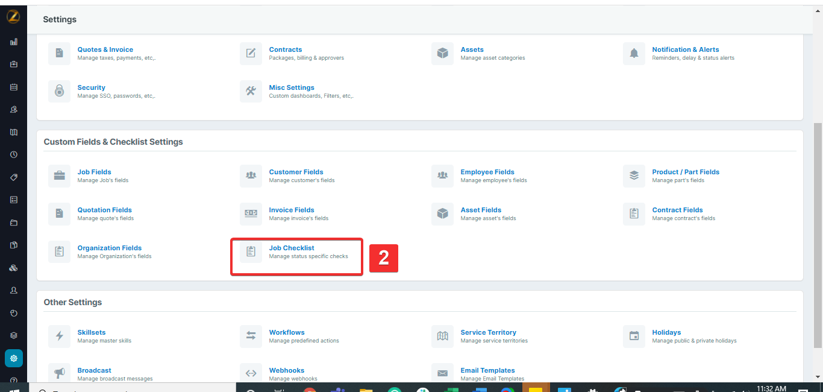
Task: Select the price tag sidebar icon
Action: click(13, 177)
